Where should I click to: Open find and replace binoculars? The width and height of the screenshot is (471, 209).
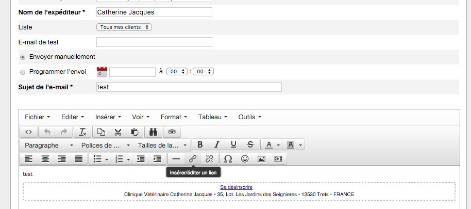(x=153, y=132)
